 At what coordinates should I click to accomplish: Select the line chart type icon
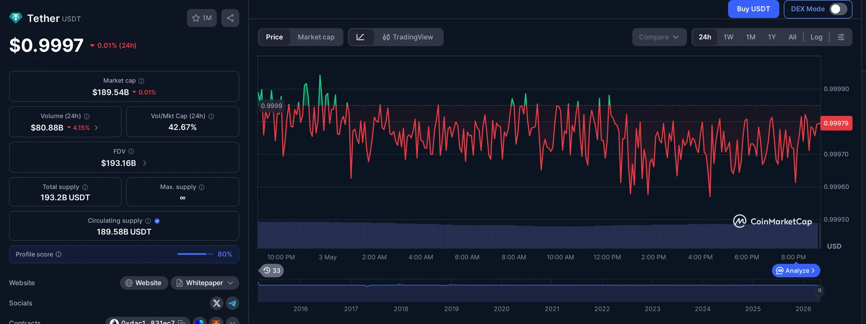coord(360,37)
